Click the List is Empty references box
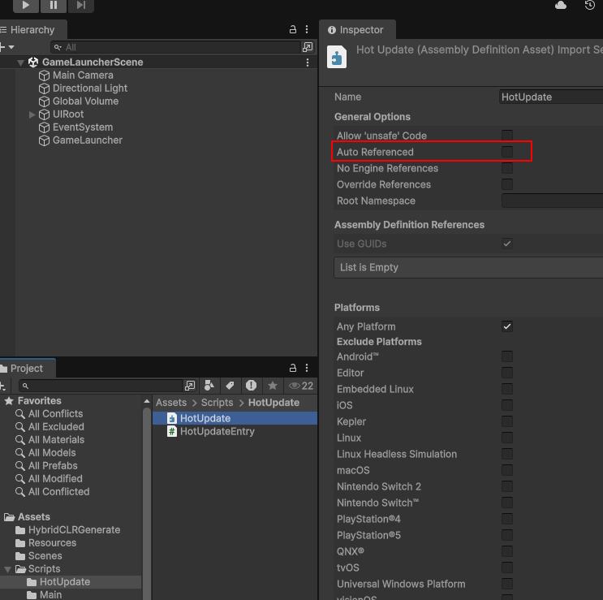603x600 pixels. 468,267
